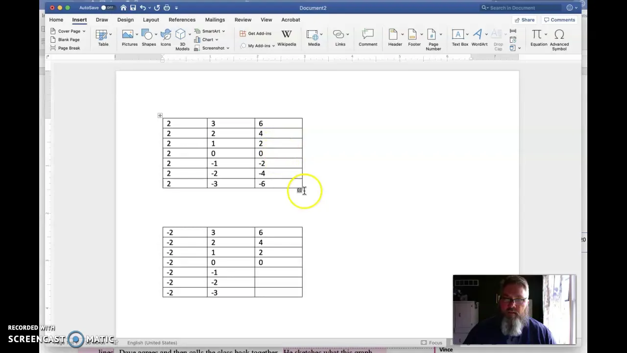Screen dimensions: 627x353
Task: Click cell with -4 in first table
Action: 279,174
